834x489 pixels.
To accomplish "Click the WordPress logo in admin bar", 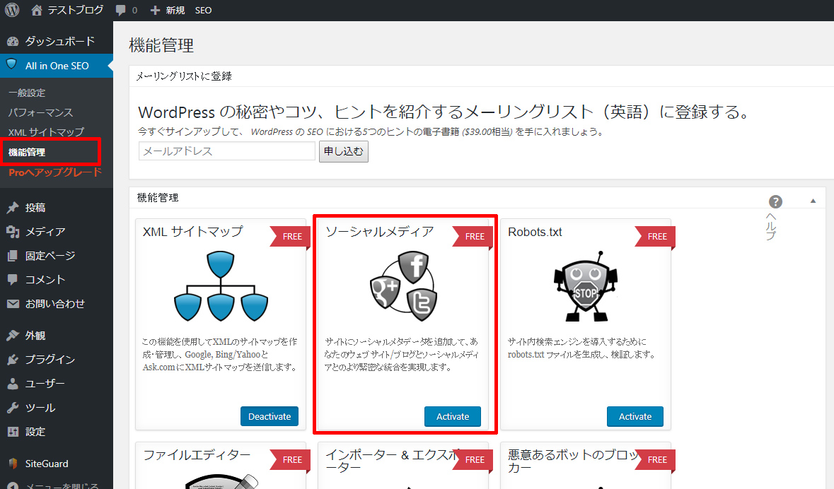I will point(13,11).
